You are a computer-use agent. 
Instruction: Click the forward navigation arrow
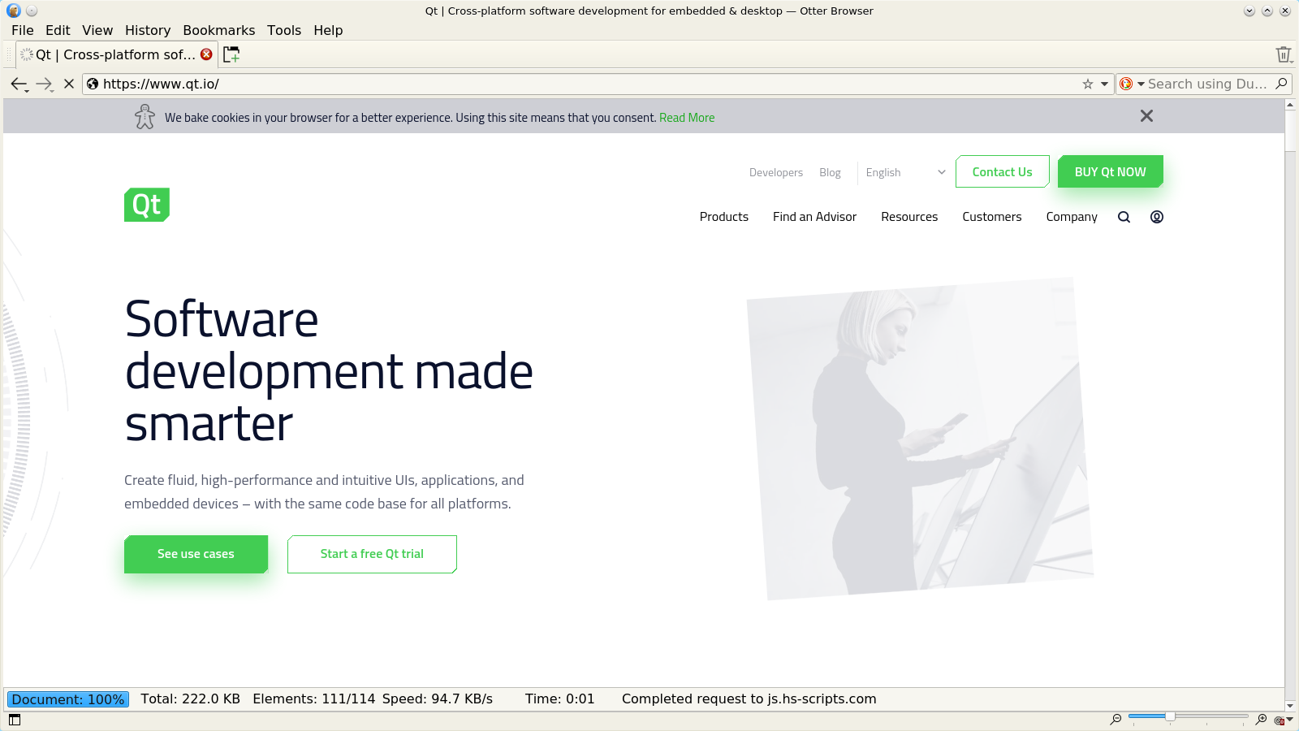pos(42,84)
